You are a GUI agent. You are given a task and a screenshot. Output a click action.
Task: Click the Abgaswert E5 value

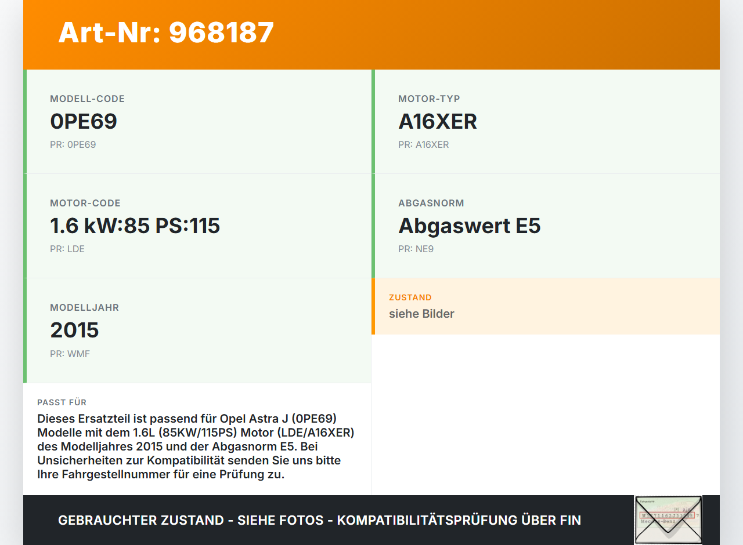coord(470,226)
